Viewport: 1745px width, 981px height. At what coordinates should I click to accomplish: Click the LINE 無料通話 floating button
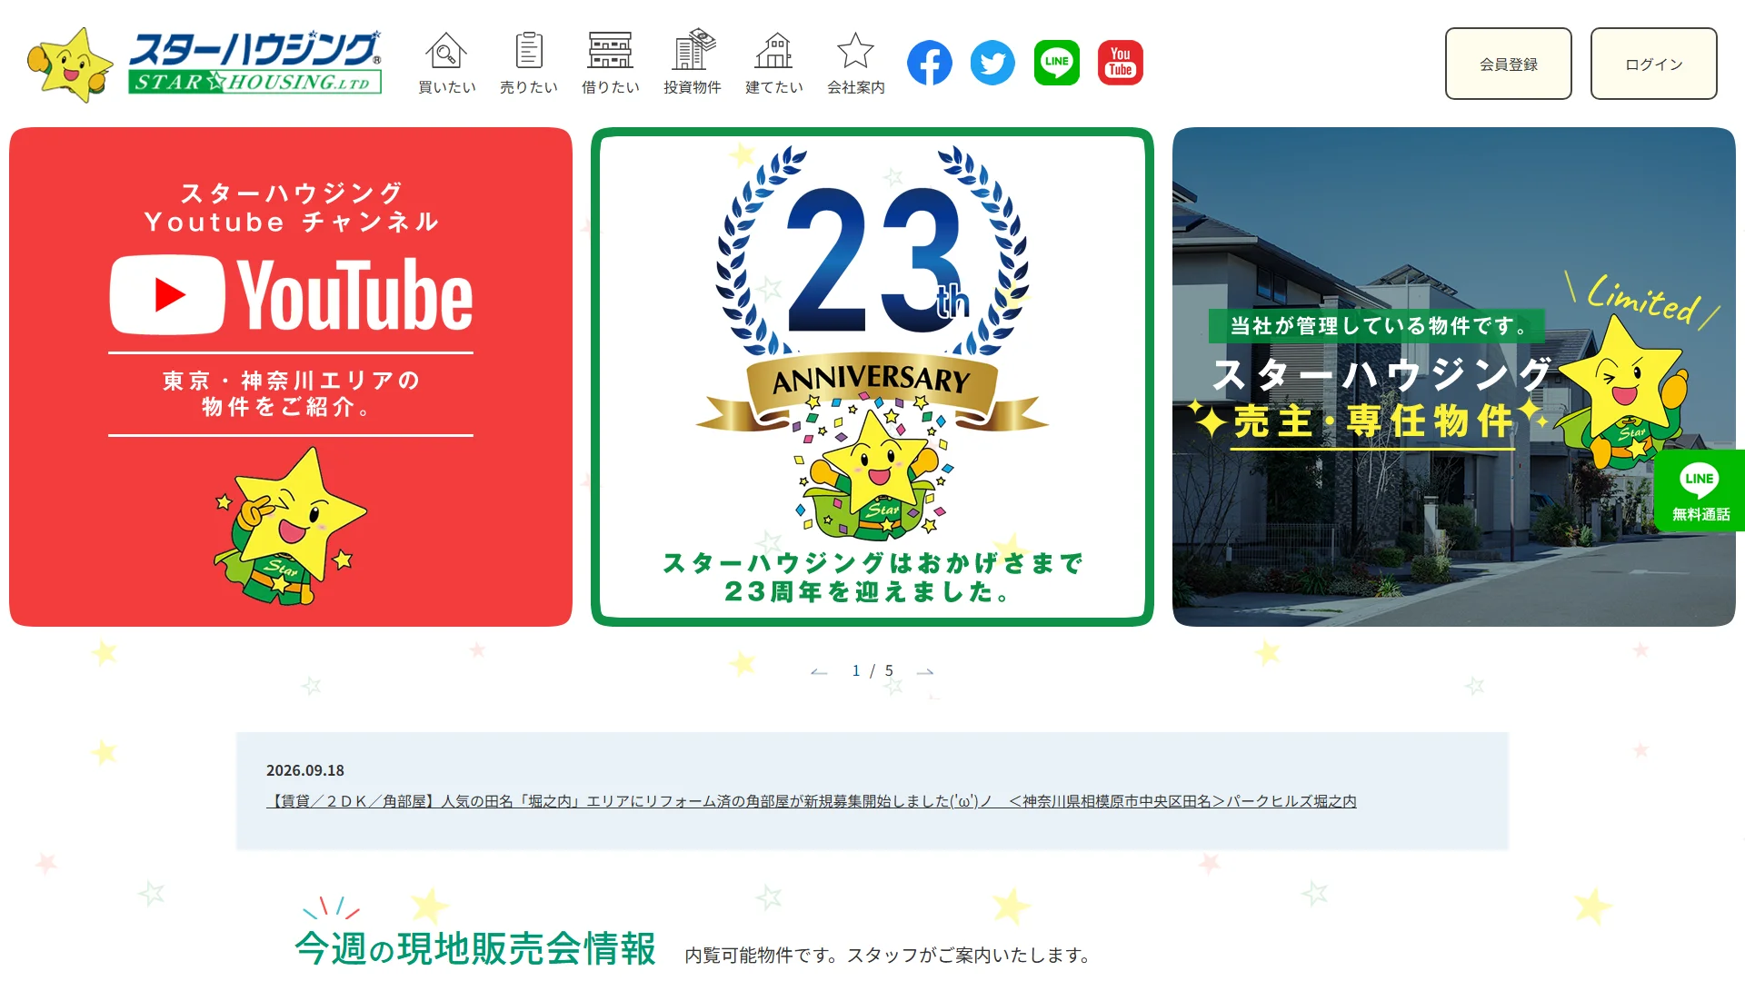pos(1700,490)
